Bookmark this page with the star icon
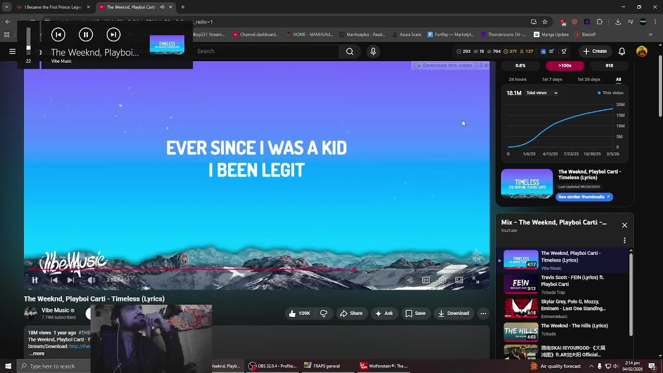This screenshot has width=663, height=373. 545,22
